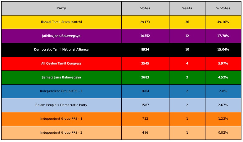This screenshot has height=142, width=243.
Task: Select the Jathika Jana Balawegaya party cell
Action: click(x=61, y=36)
